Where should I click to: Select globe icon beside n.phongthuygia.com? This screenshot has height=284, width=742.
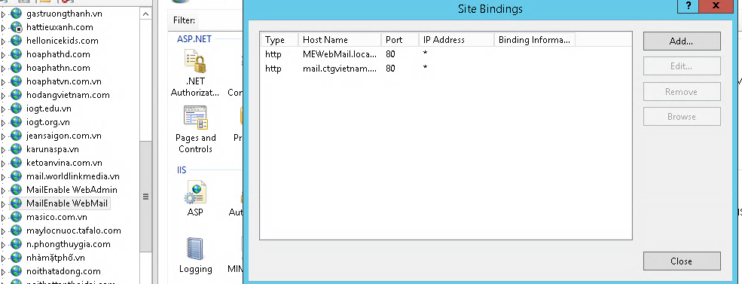coord(17,244)
